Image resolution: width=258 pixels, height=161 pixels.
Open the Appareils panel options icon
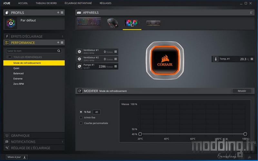coord(251,13)
